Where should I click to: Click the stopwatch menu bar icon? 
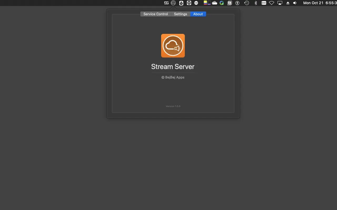[181, 3]
